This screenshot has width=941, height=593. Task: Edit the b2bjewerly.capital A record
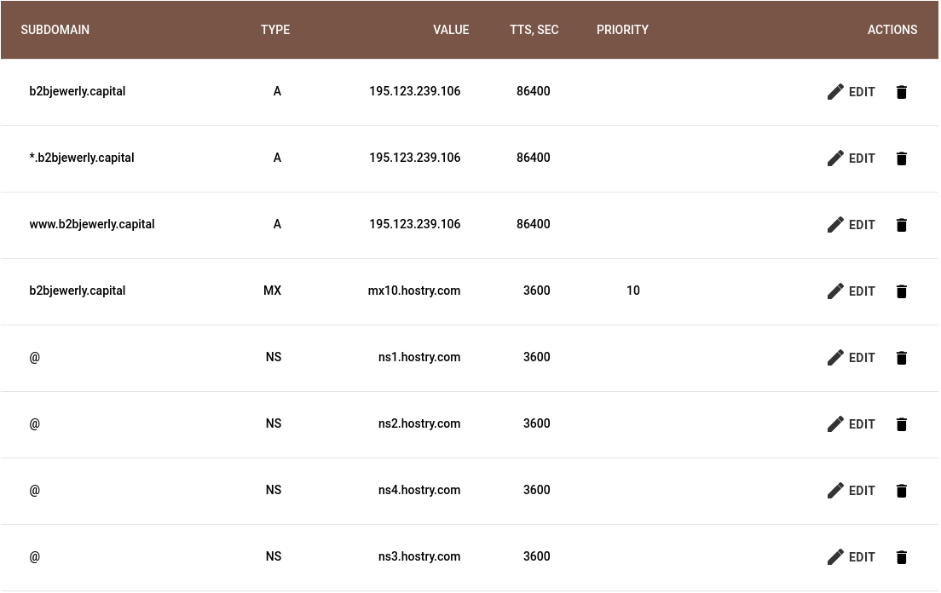tap(852, 92)
